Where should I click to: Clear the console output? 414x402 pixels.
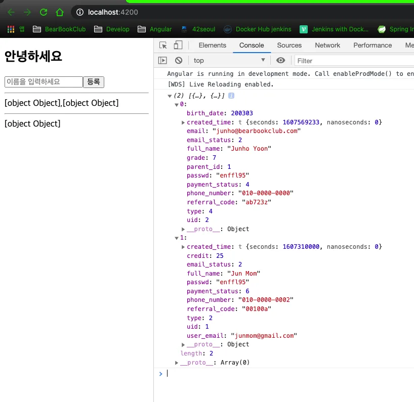(179, 60)
